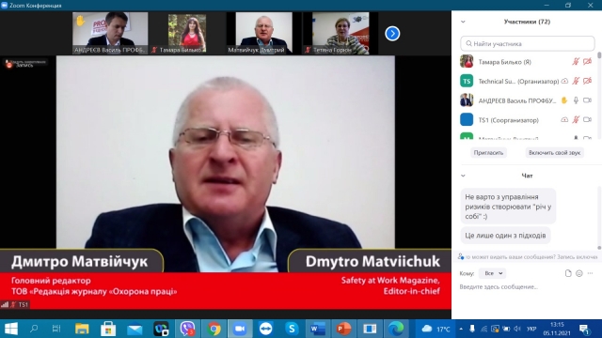Switch the УКР keyboard language indicator
The image size is (602, 338).
point(531,329)
